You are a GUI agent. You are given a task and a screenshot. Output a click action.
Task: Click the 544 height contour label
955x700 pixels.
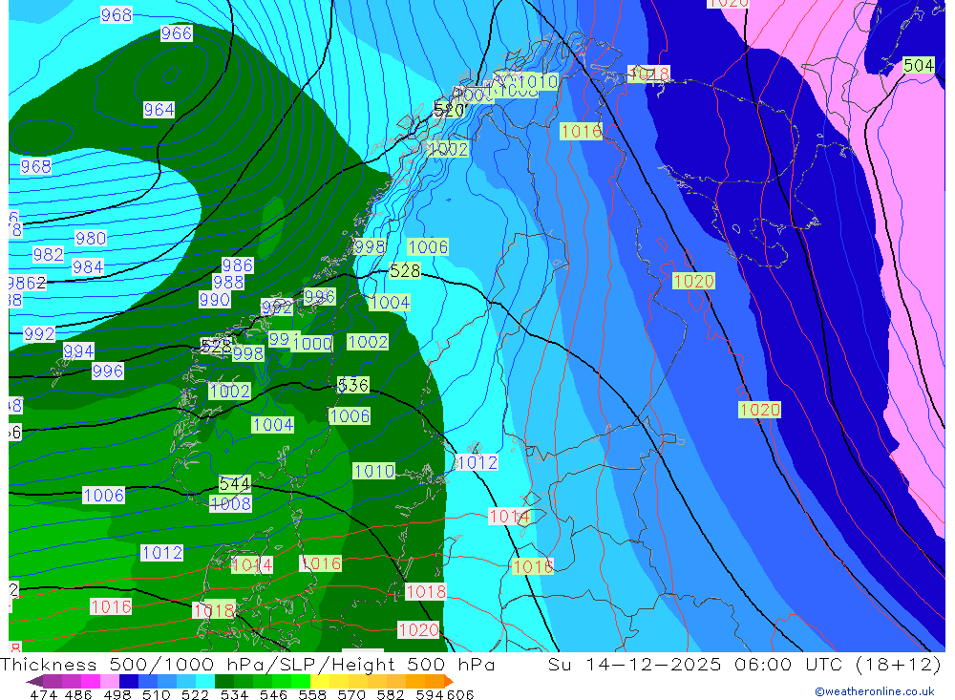coord(235,484)
